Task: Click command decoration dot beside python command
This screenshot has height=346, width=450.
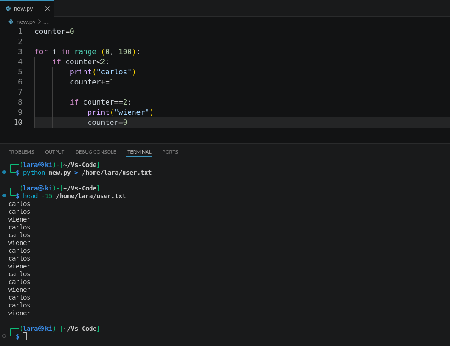Action: coord(4,172)
